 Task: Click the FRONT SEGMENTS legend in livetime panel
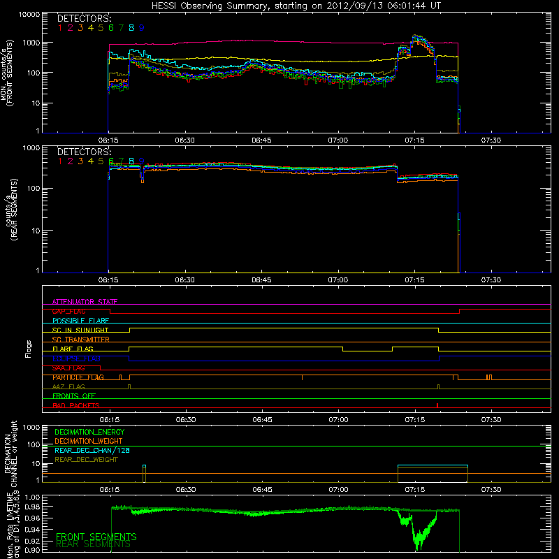96,537
